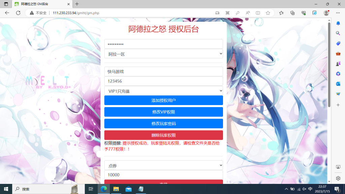Click the blue 添加授权用户 button
Image resolution: width=345 pixels, height=194 pixels.
163,100
